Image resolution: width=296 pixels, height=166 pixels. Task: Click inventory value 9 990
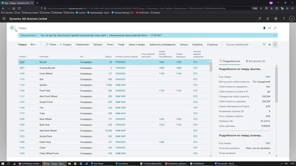coord(109,85)
